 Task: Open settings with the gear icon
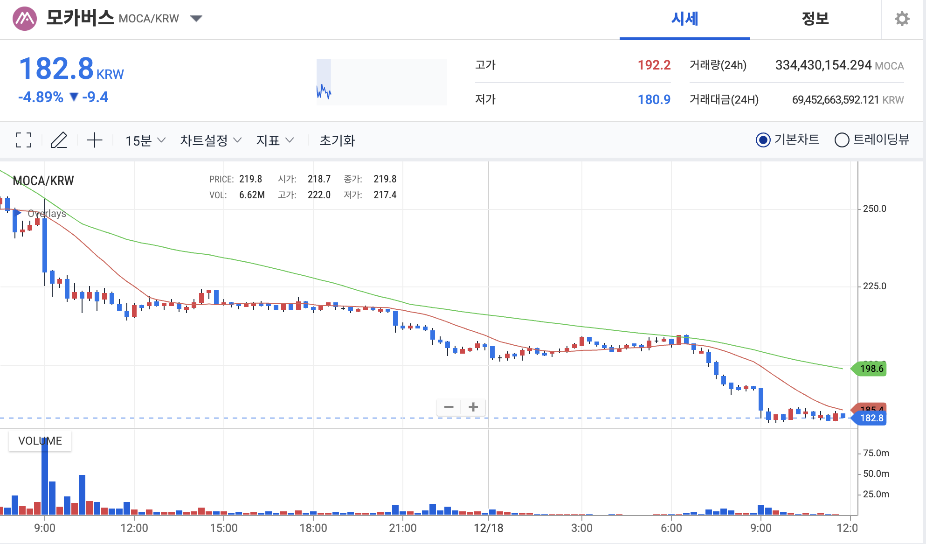(x=902, y=19)
